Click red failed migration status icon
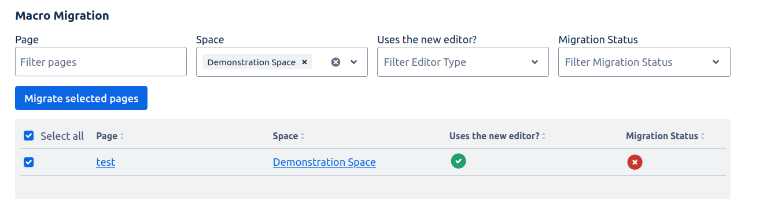This screenshot has width=767, height=219. click(635, 162)
